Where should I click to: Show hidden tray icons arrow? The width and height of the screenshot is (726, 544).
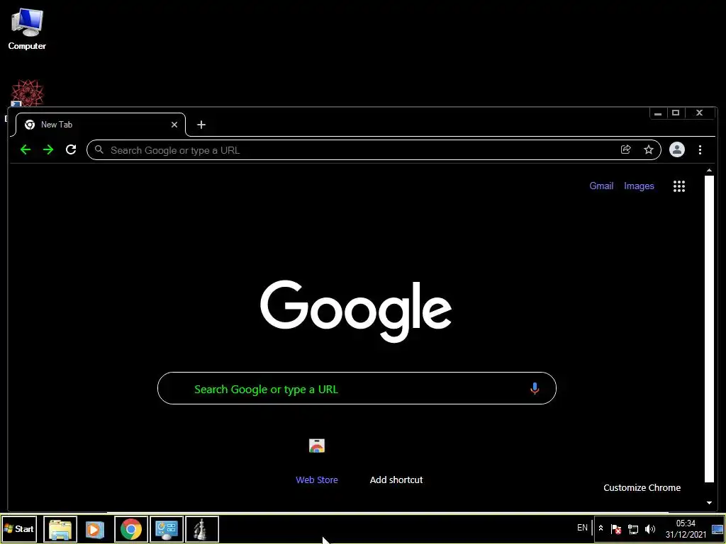[x=601, y=528]
